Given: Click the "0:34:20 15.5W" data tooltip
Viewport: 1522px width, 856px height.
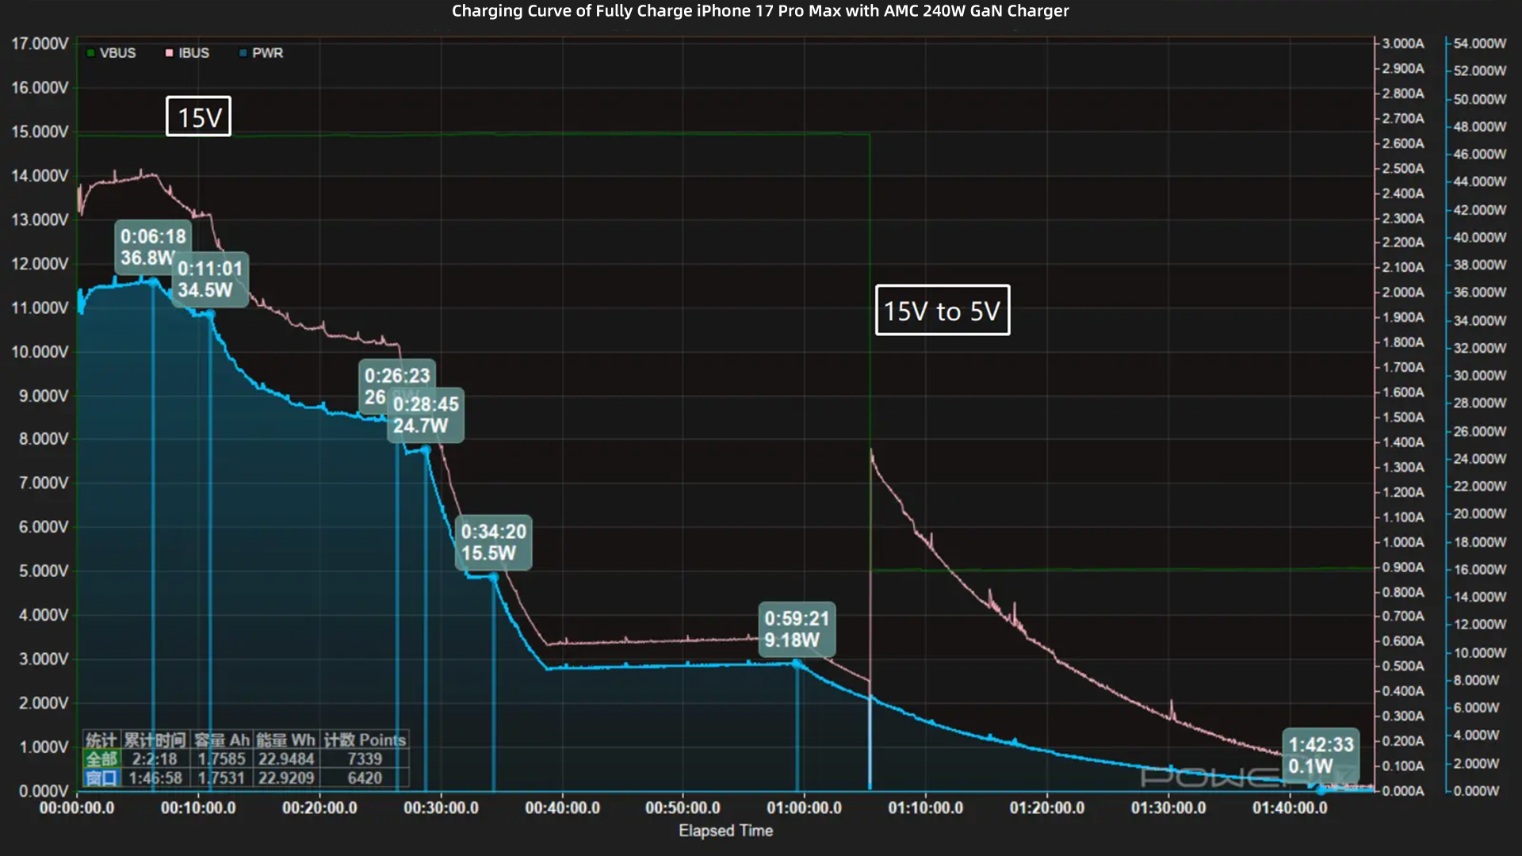Looking at the screenshot, I should point(491,543).
